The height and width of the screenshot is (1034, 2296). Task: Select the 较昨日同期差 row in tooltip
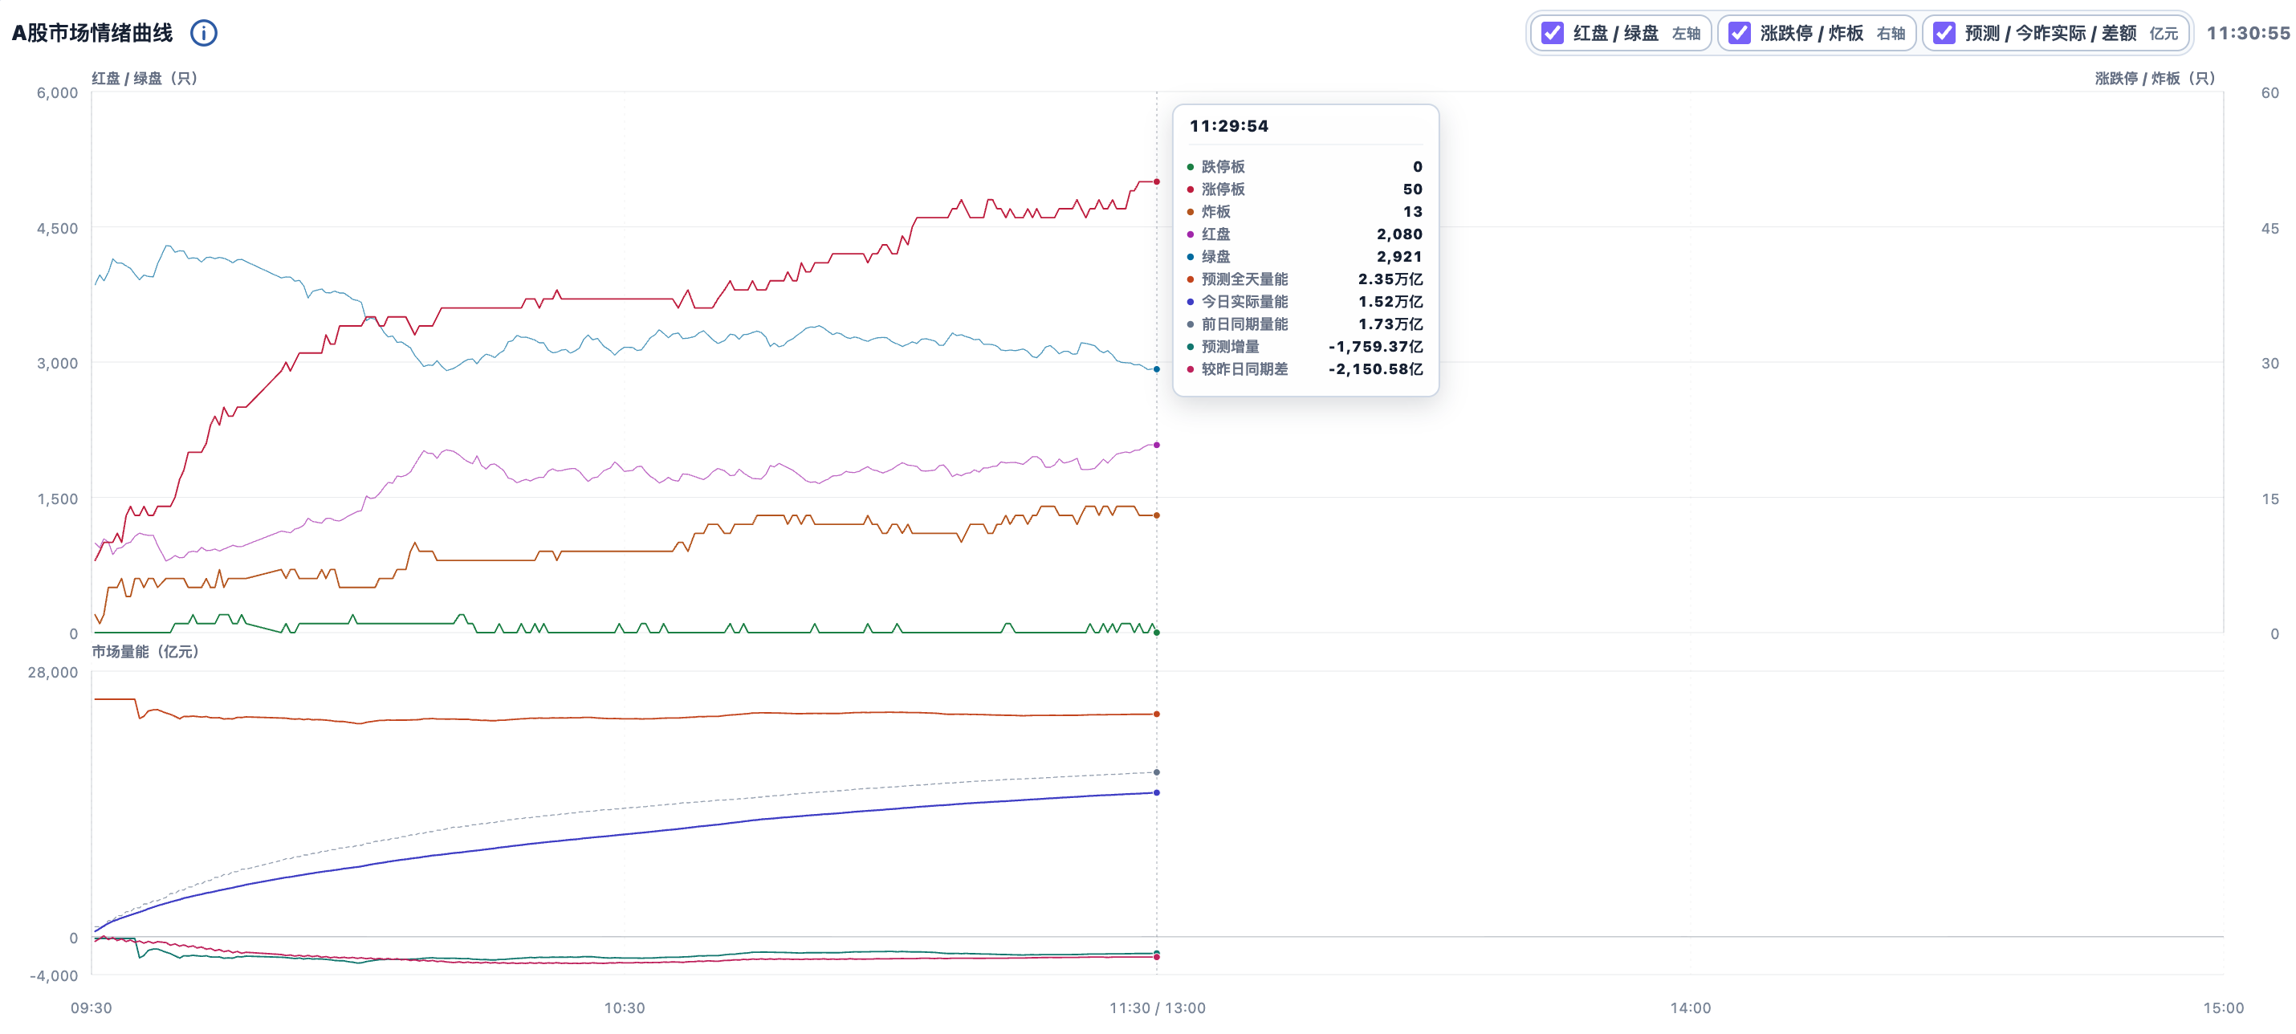tap(1306, 369)
